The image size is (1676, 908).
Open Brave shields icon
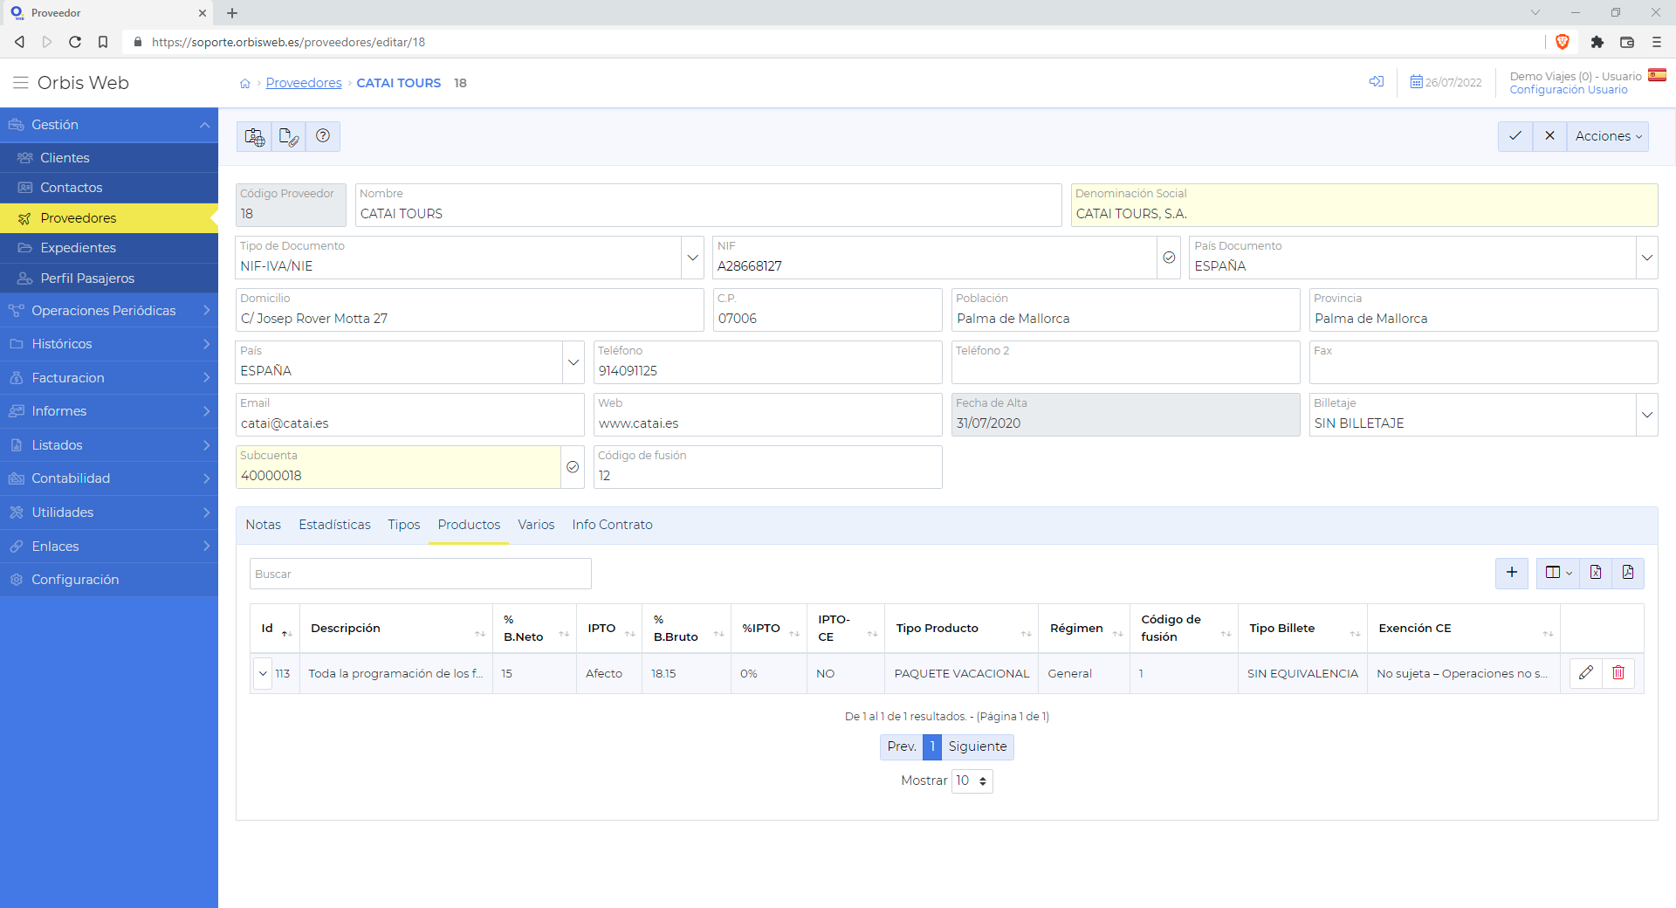tap(1563, 42)
